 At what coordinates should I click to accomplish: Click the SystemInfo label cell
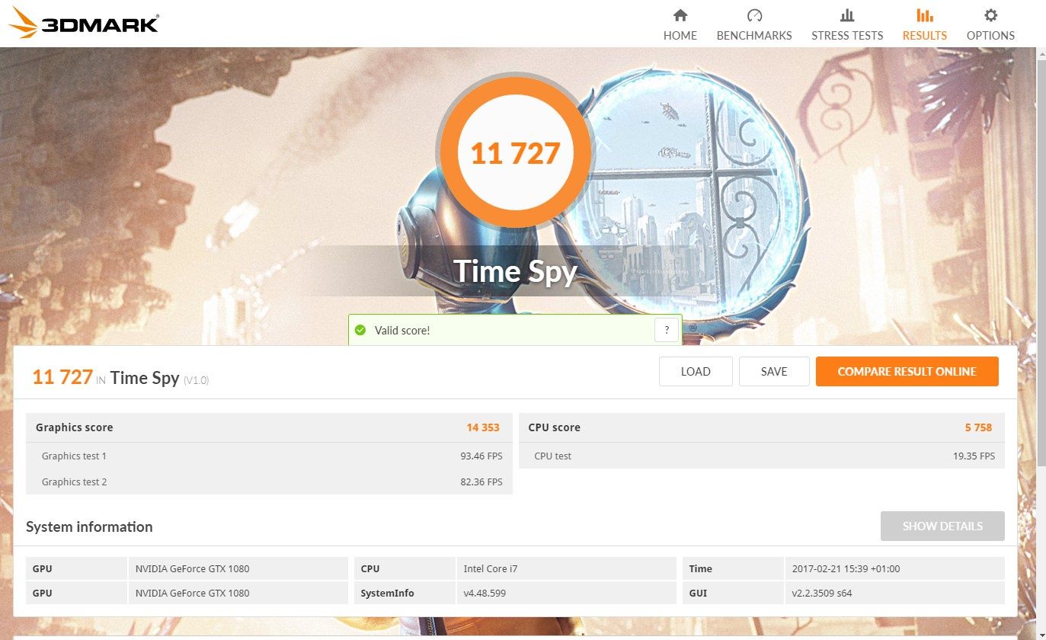pos(405,593)
